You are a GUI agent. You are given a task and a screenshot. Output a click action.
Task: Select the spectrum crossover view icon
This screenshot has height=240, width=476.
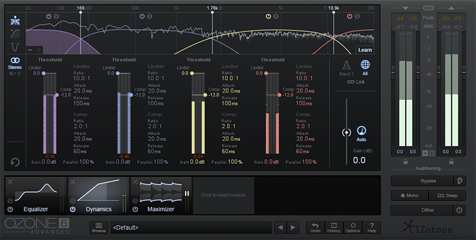(15, 20)
